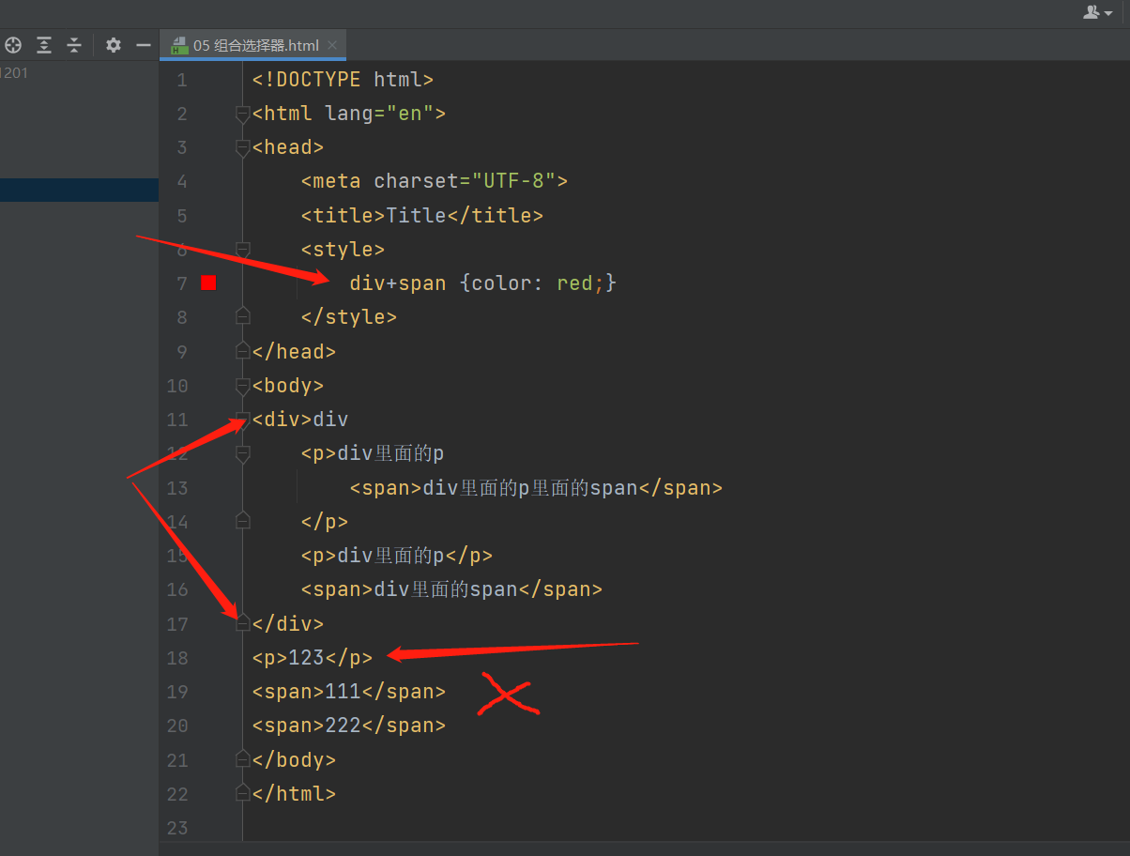Screen dimensions: 1130x856
Task: Collapse the div fold on line 11
Action: click(x=242, y=420)
